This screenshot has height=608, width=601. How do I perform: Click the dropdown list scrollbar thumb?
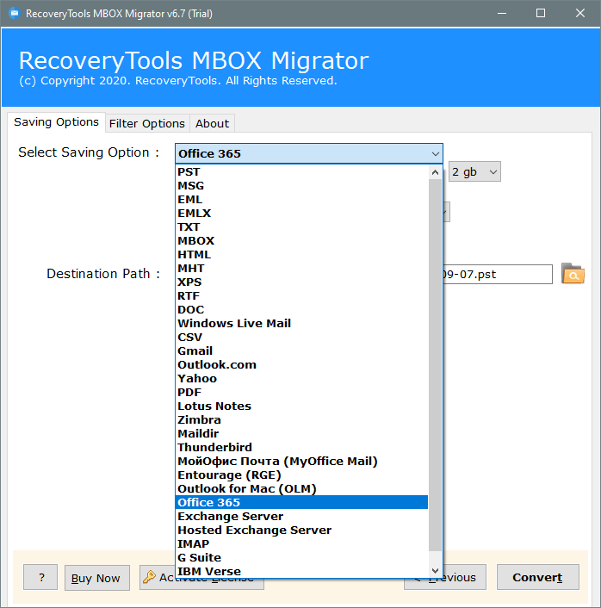point(435,364)
